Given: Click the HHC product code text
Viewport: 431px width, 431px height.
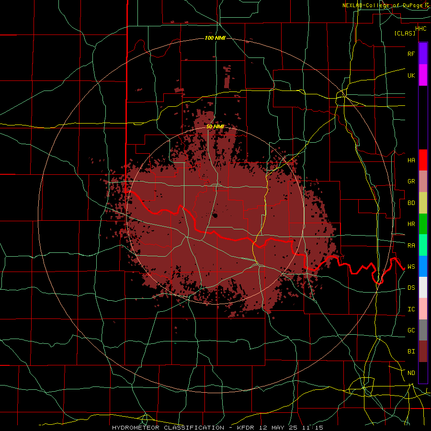Looking at the screenshot, I should pyautogui.click(x=420, y=29).
